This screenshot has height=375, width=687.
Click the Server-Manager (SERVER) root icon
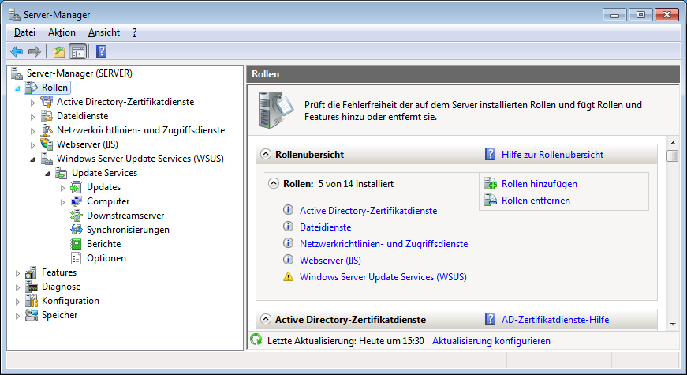(17, 73)
